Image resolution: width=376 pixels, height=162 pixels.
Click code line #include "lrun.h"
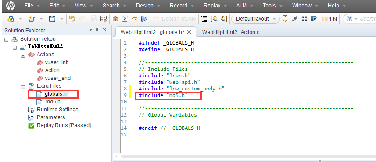coord(165,76)
